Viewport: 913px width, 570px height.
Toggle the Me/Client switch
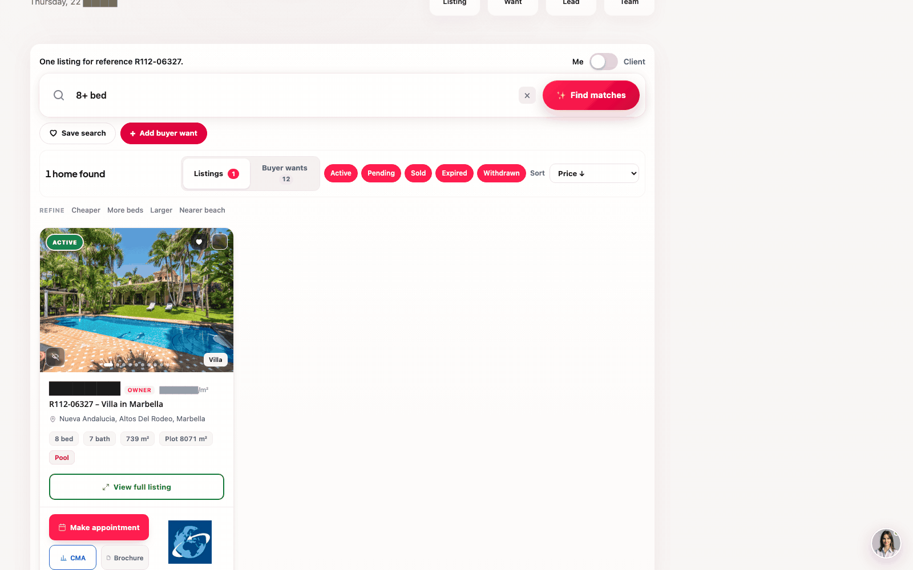pyautogui.click(x=603, y=62)
